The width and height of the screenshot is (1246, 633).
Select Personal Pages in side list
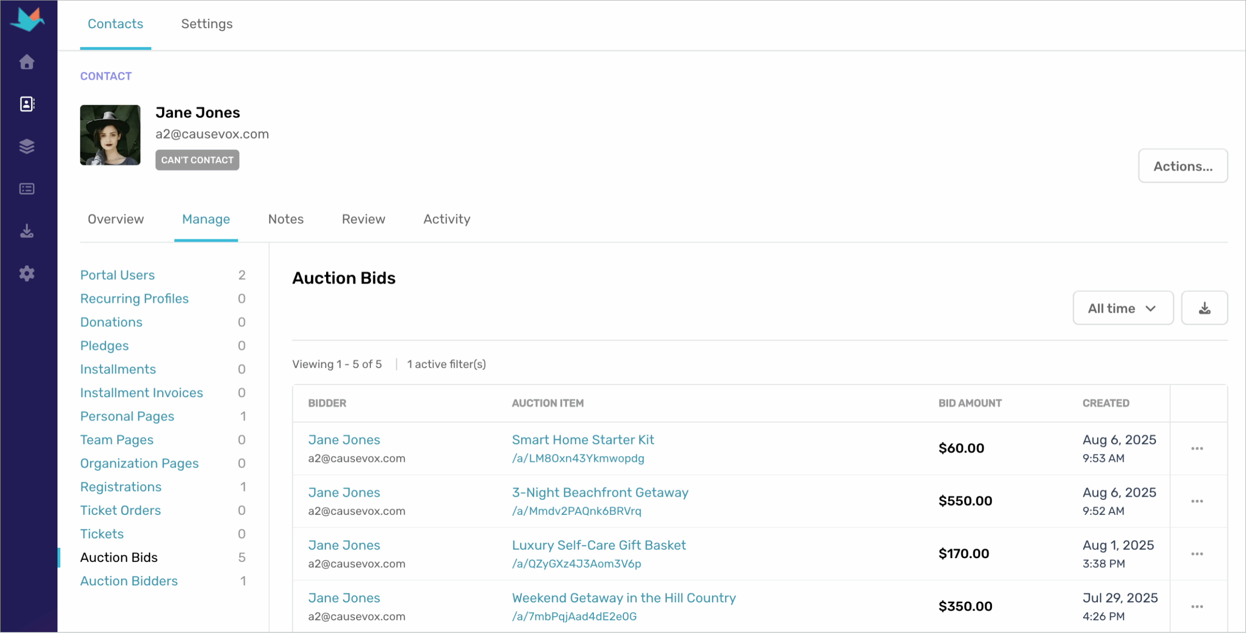[127, 416]
